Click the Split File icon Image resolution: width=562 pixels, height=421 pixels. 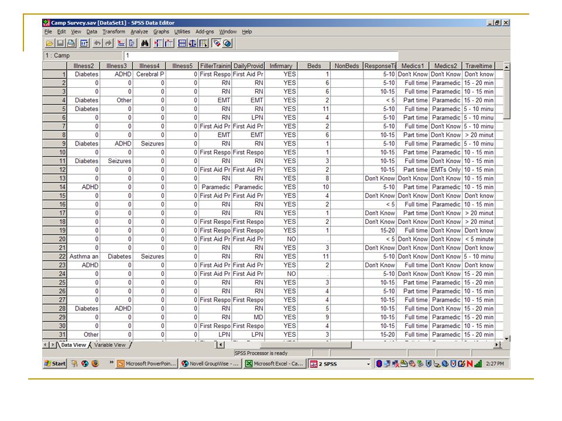[182, 43]
